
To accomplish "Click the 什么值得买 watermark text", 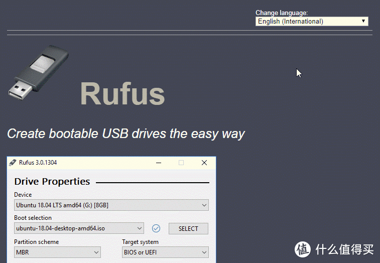I will click(x=344, y=249).
